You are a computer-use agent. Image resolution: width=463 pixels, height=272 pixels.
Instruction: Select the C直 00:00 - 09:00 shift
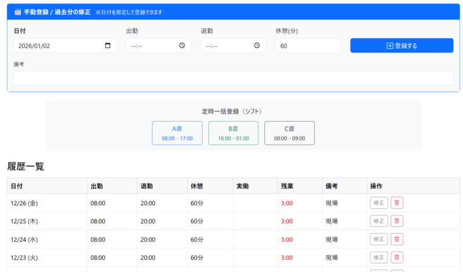click(289, 133)
